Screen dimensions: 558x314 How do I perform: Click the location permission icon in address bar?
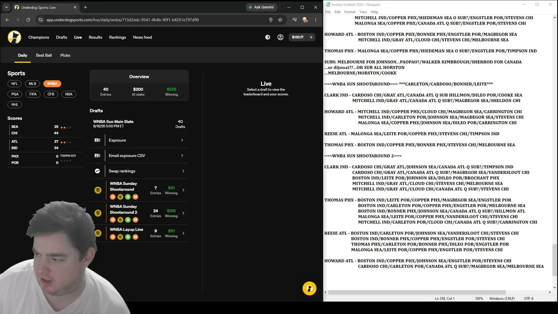[271, 20]
